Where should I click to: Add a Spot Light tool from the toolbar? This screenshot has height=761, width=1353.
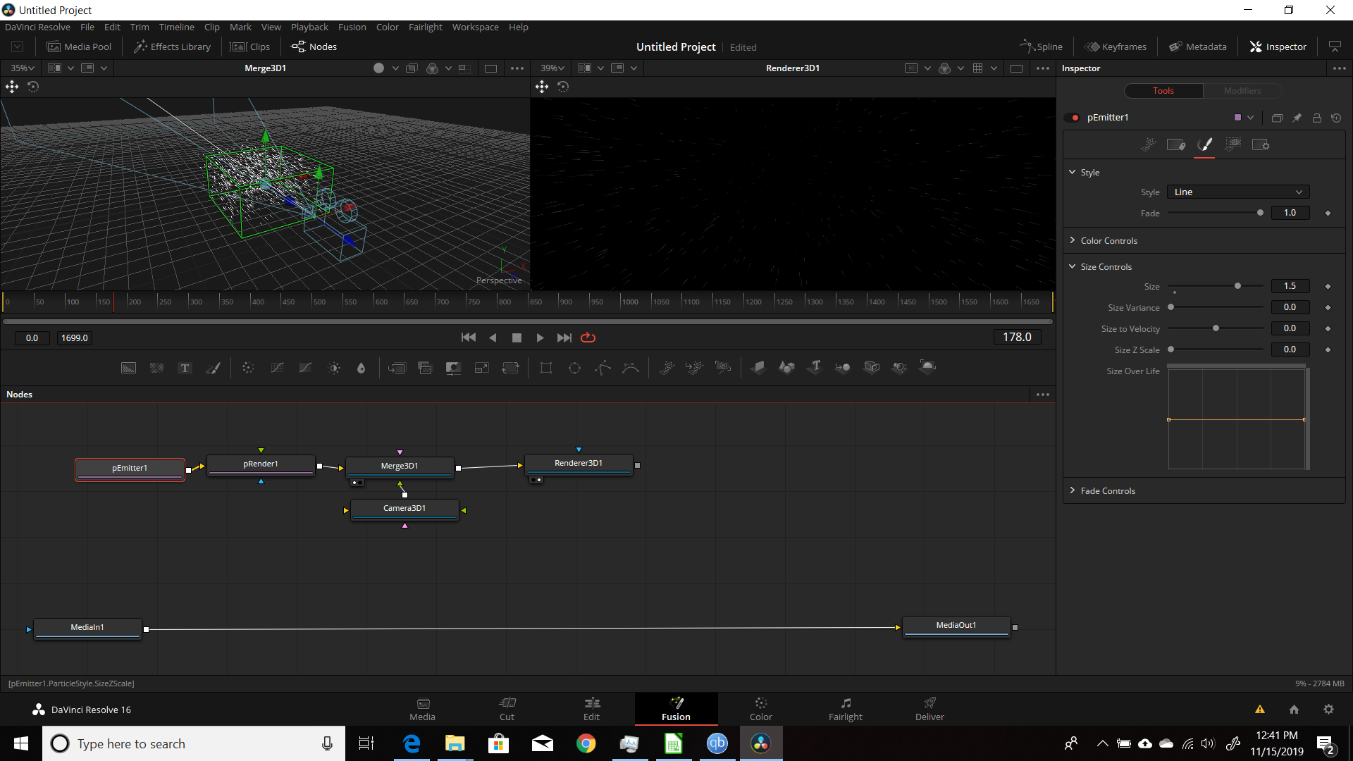click(899, 367)
